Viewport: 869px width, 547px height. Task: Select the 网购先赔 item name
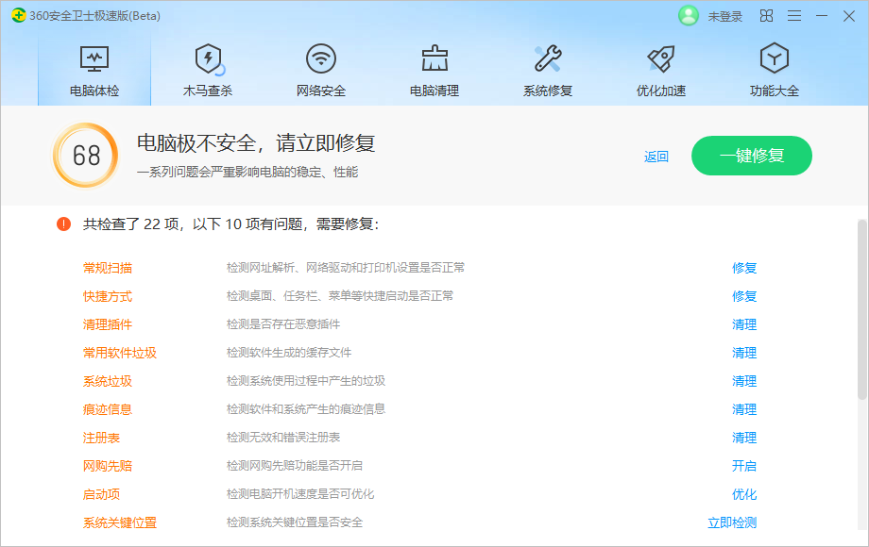point(108,466)
